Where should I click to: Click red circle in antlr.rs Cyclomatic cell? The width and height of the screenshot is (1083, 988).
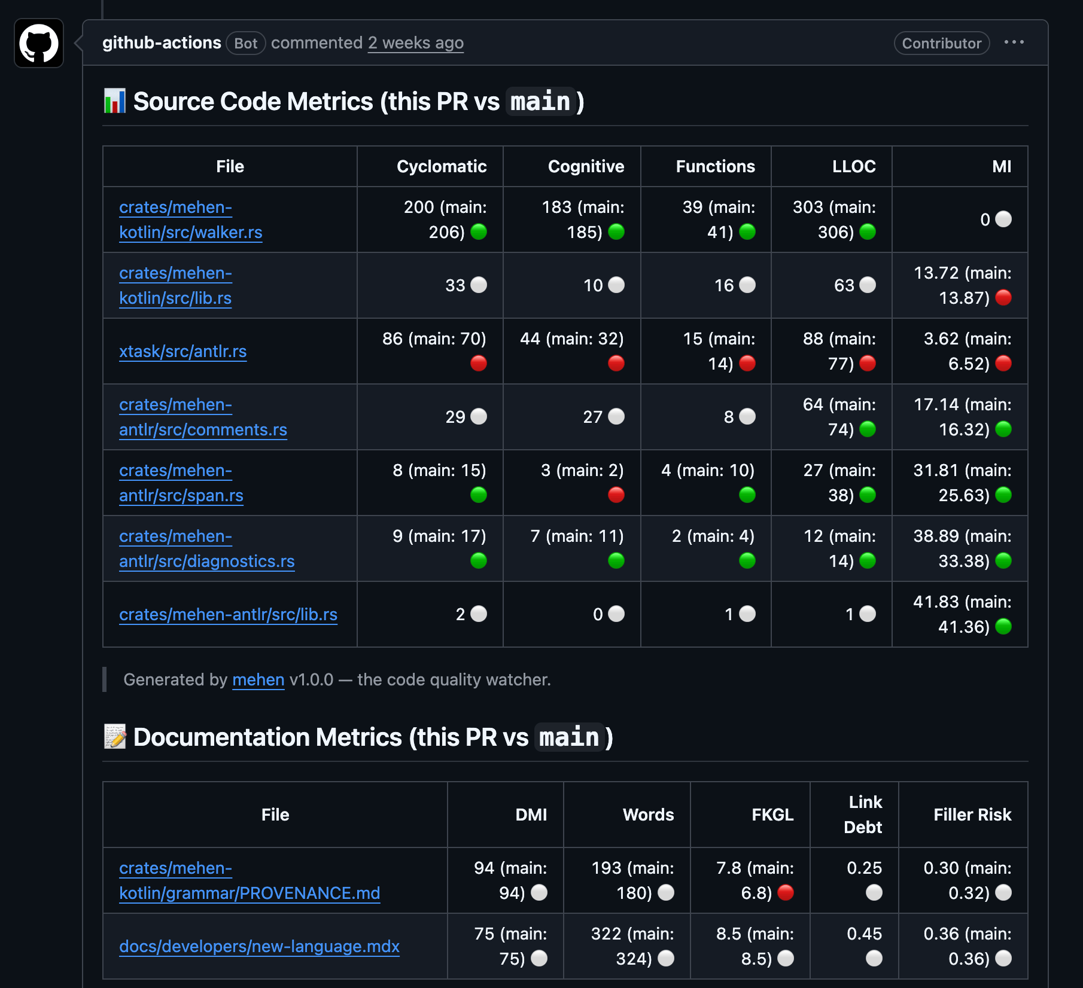click(479, 363)
